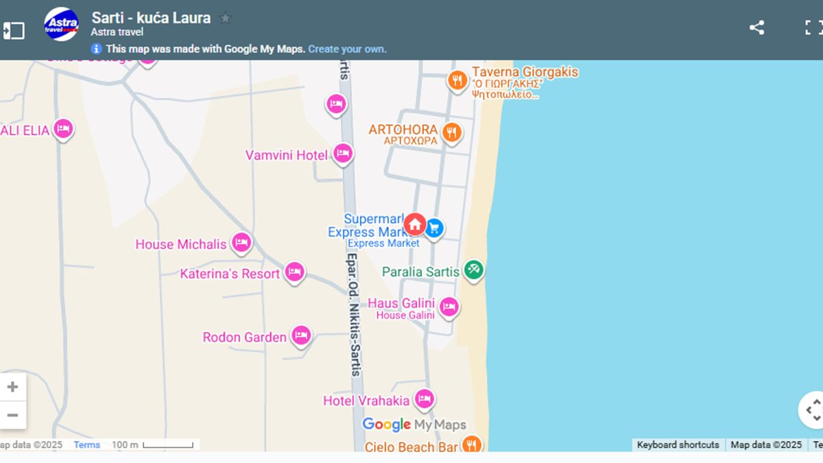Select the Haus Galini hotel pin
The width and height of the screenshot is (823, 463).
[449, 307]
